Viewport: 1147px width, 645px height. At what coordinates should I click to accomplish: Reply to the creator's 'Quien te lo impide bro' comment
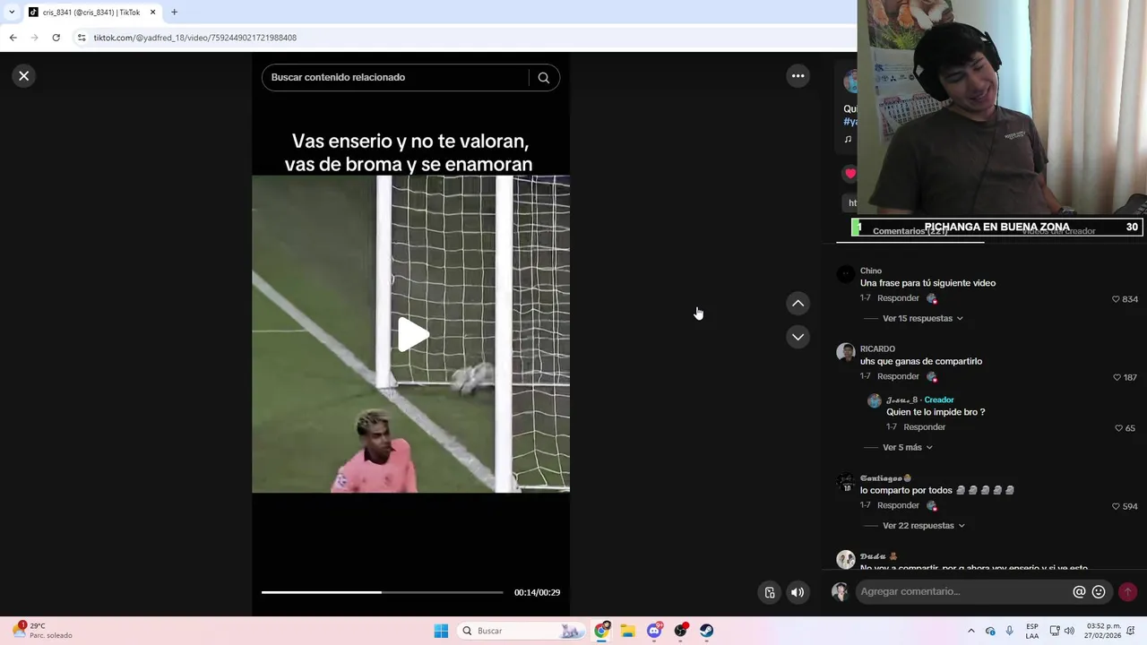click(x=924, y=427)
